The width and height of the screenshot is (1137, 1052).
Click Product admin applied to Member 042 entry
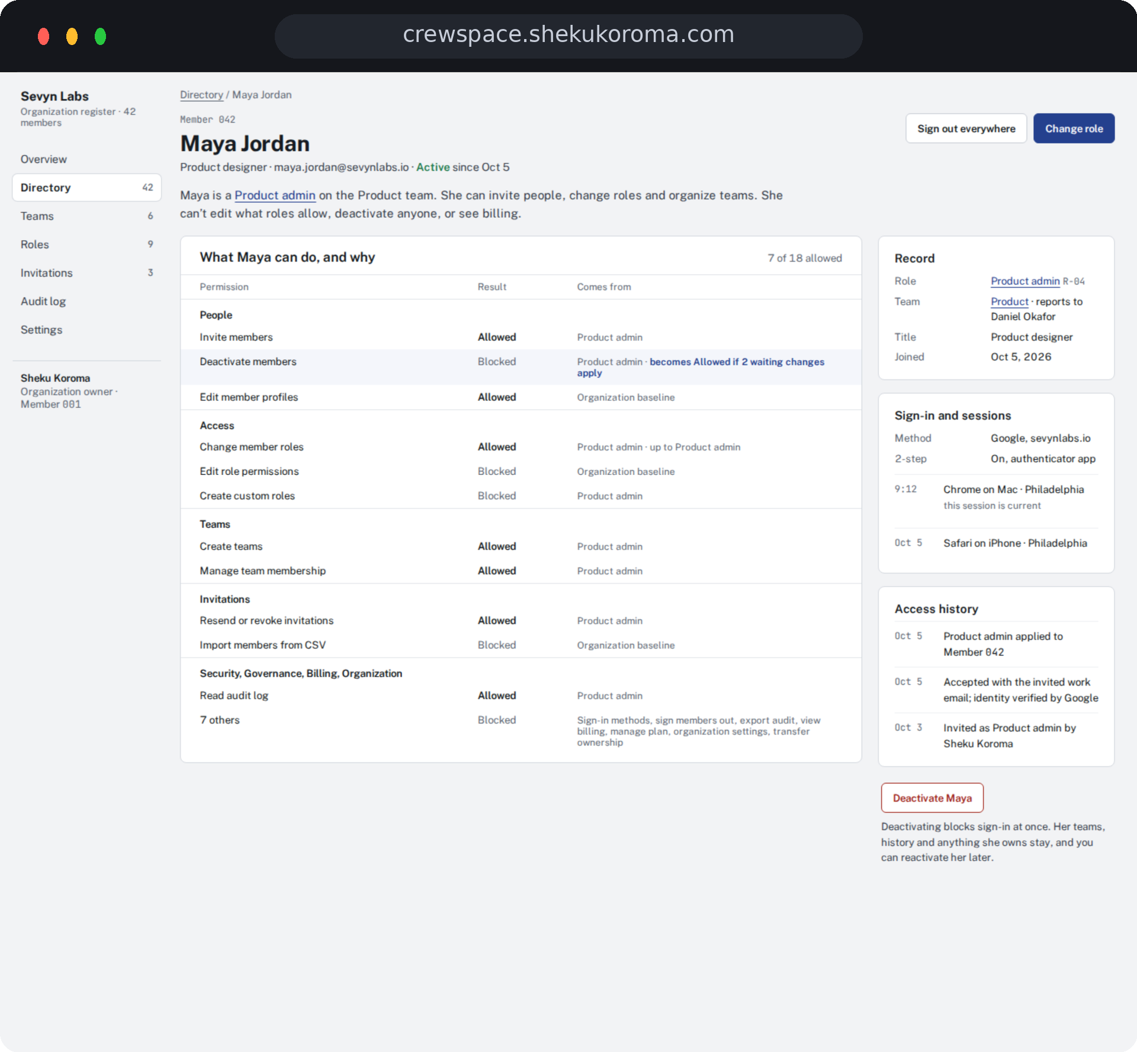996,644
